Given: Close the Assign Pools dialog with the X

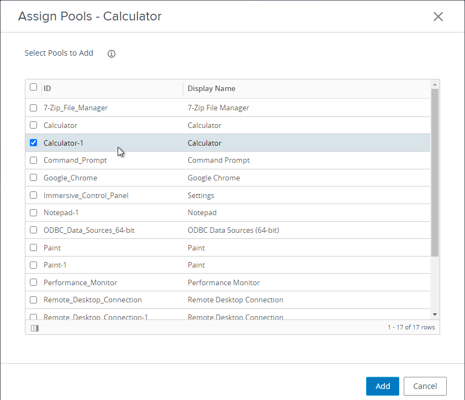Looking at the screenshot, I should point(438,17).
